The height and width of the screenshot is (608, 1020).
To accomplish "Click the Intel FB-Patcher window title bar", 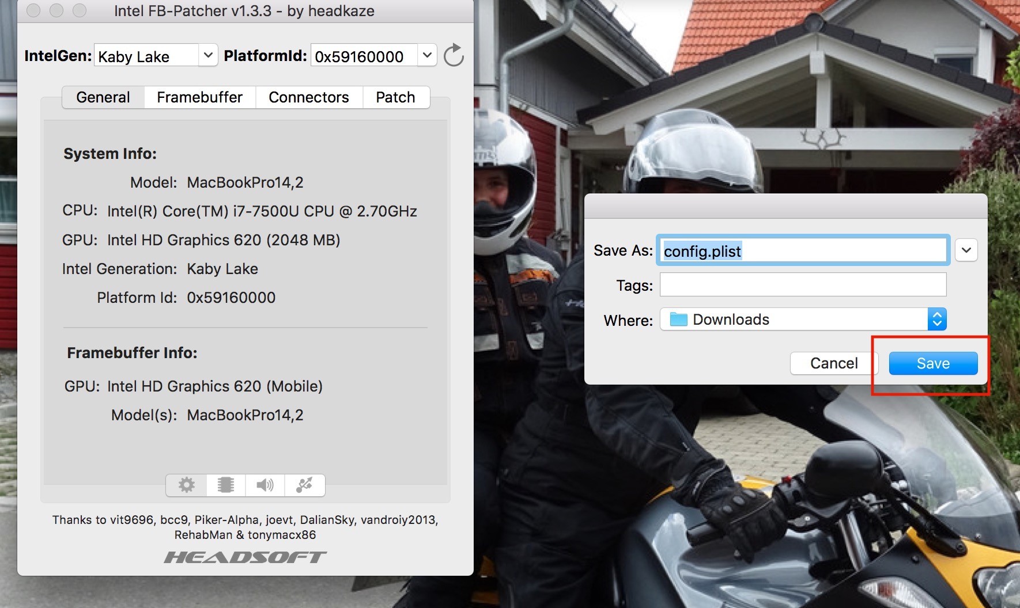I will point(244,11).
